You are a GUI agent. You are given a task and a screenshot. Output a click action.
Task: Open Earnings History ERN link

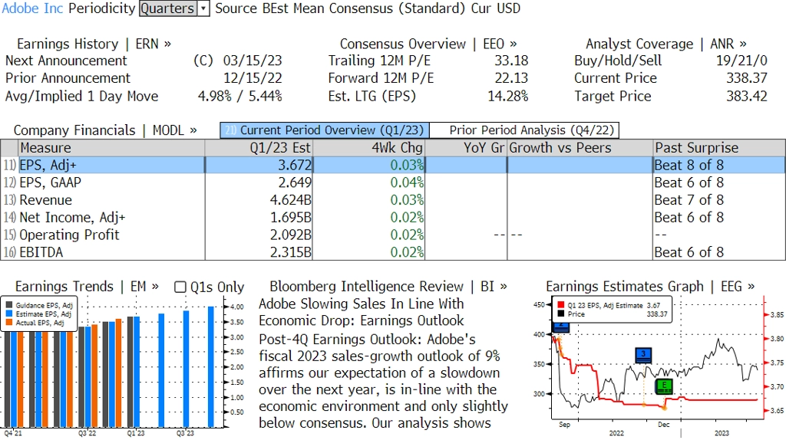tap(94, 44)
